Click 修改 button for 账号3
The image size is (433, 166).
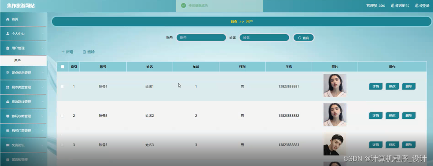point(392,145)
